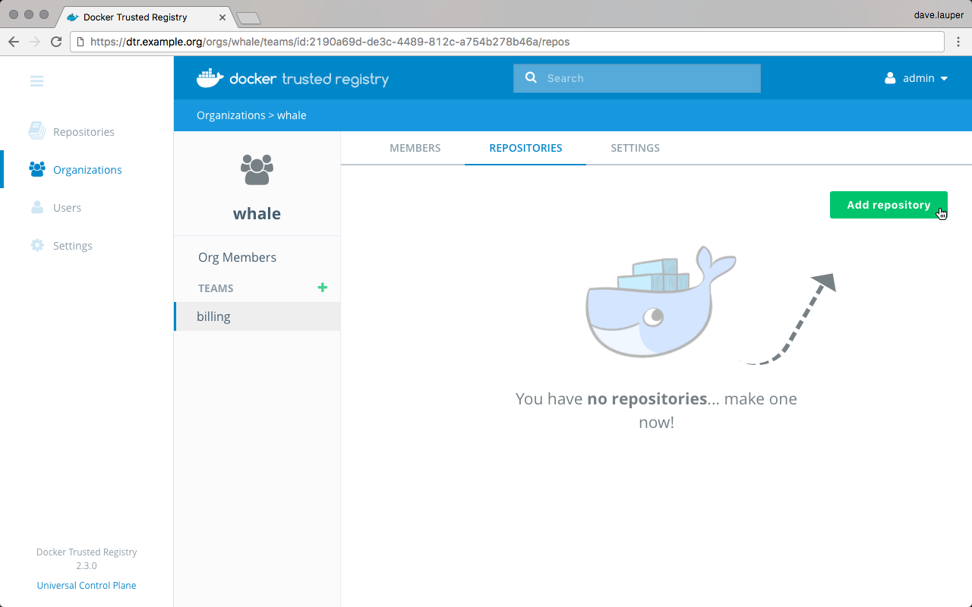Click the search magnifier icon
The width and height of the screenshot is (972, 607).
click(x=531, y=77)
